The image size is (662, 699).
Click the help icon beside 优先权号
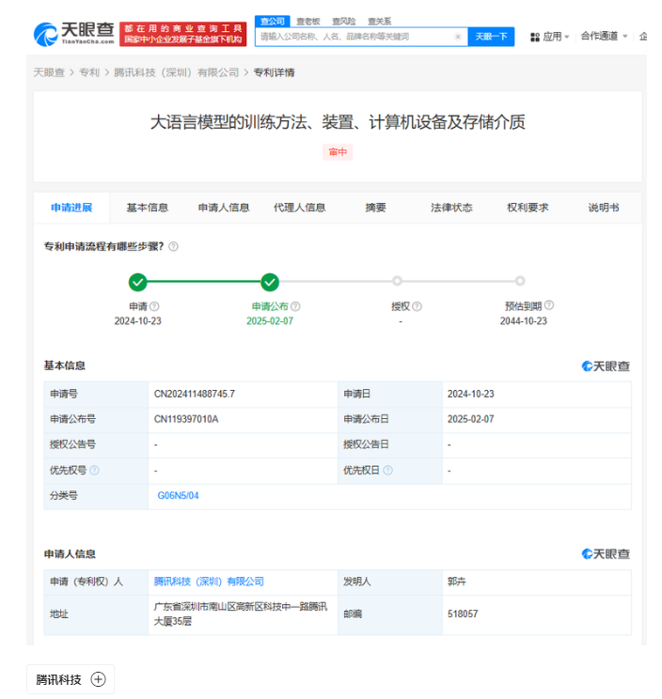point(94,470)
